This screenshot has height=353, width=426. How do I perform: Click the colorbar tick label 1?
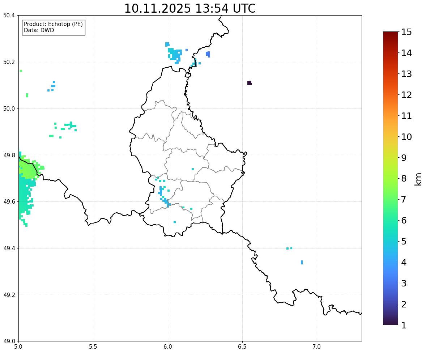(404, 325)
